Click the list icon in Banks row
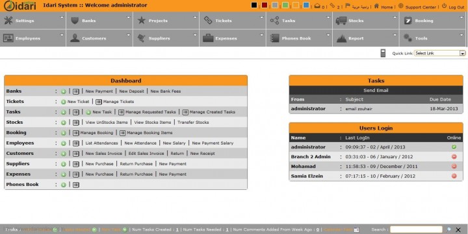 [x=76, y=91]
